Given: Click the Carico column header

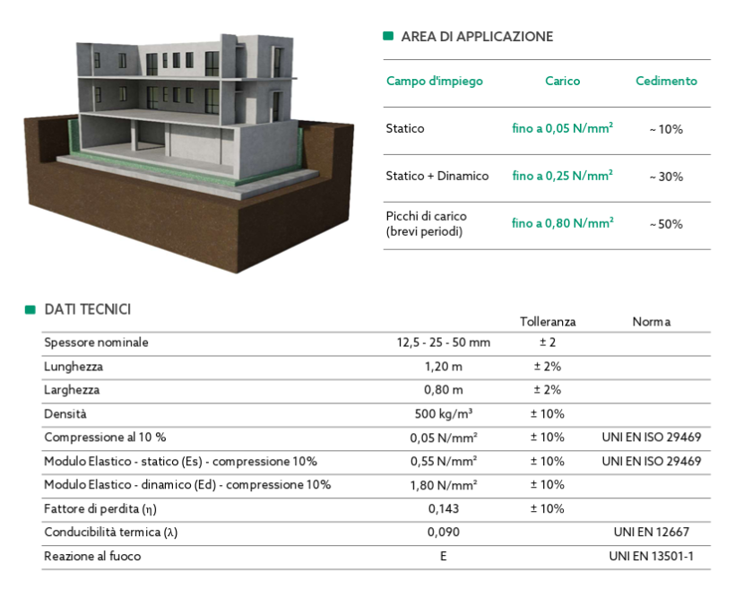Looking at the screenshot, I should [562, 81].
